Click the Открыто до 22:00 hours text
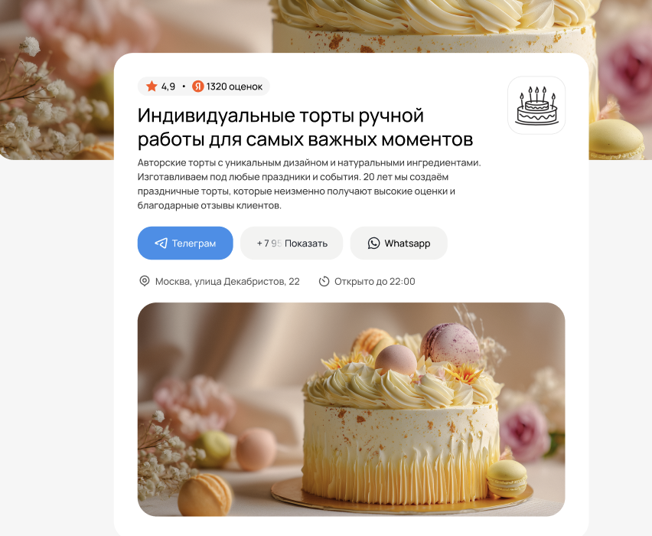 click(375, 281)
